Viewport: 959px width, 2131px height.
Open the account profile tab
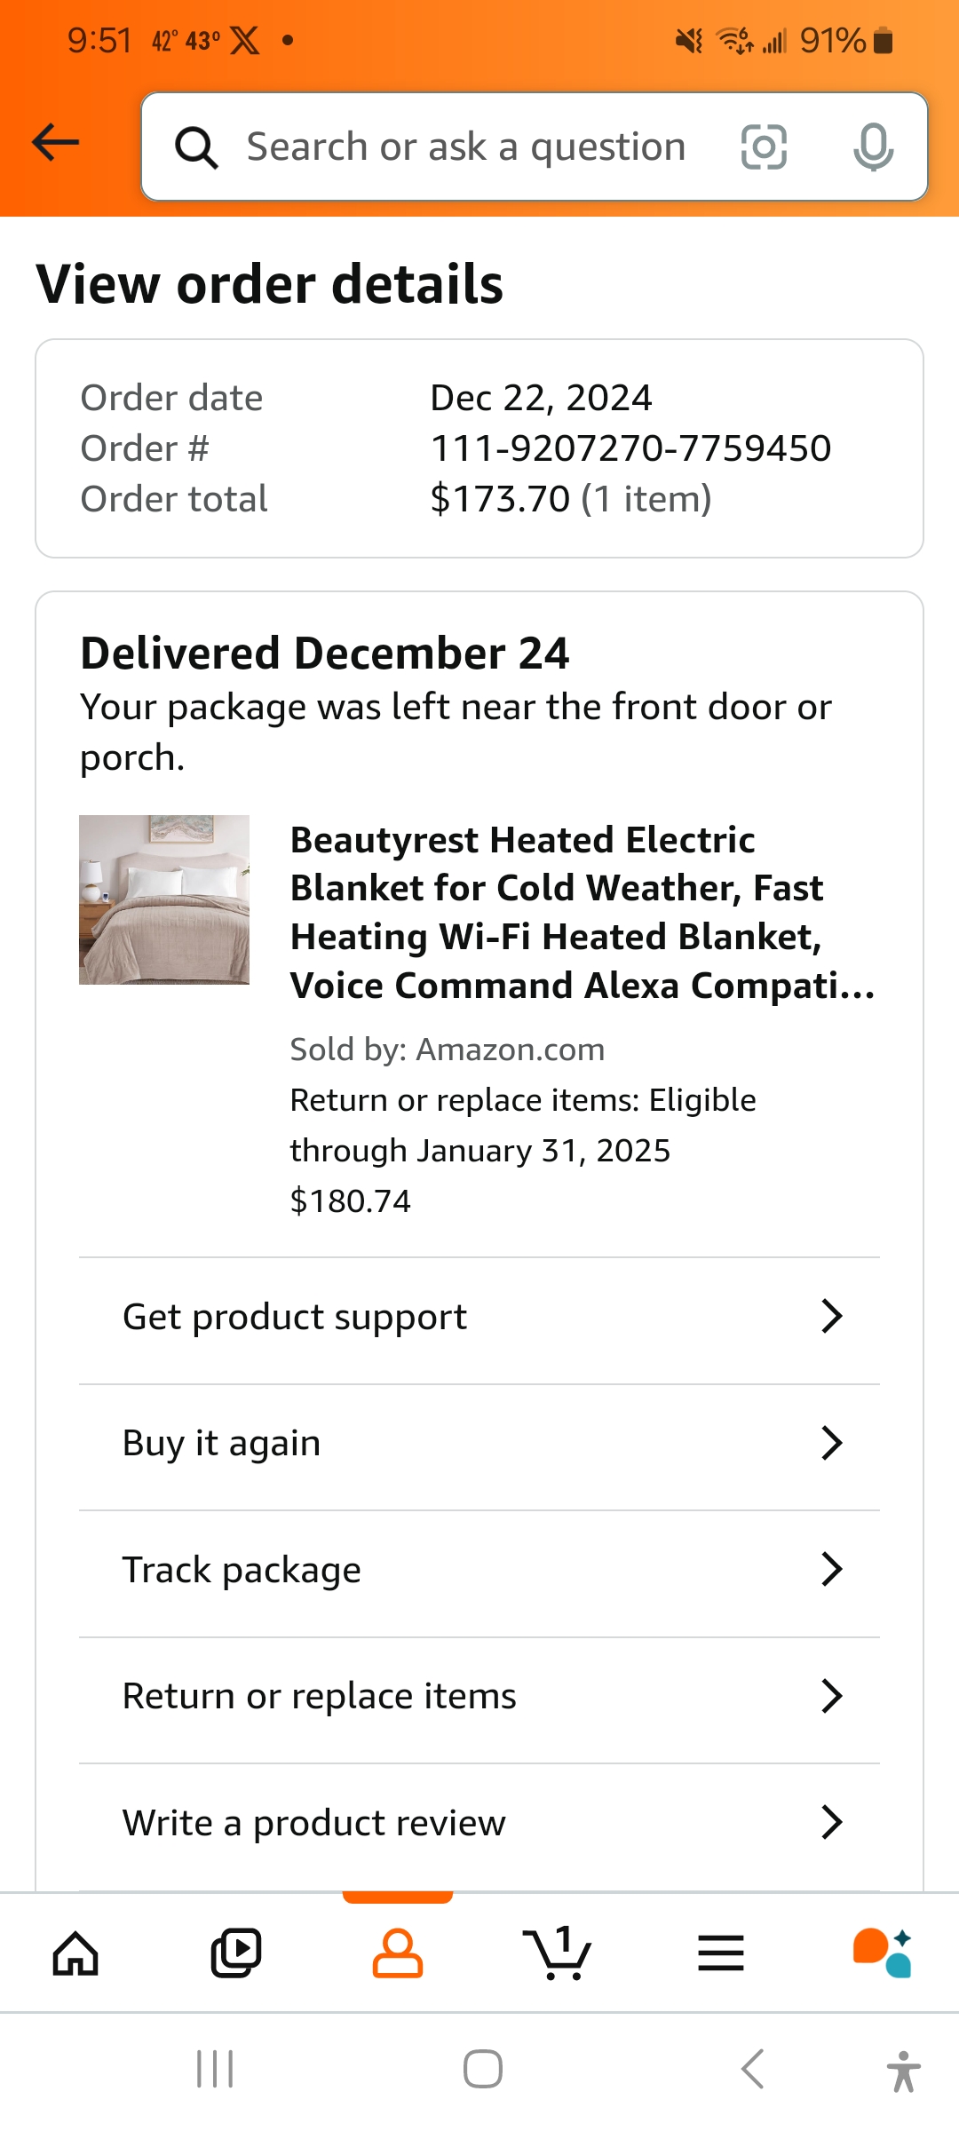pos(397,1953)
